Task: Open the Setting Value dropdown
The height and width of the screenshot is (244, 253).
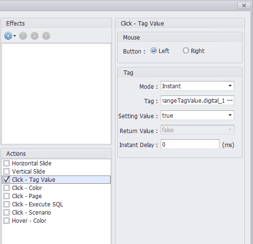Action: (197, 115)
